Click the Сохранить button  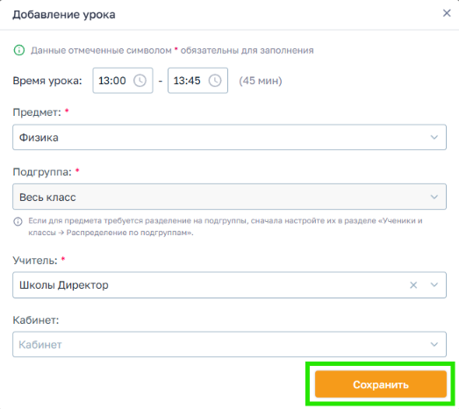coord(381,384)
